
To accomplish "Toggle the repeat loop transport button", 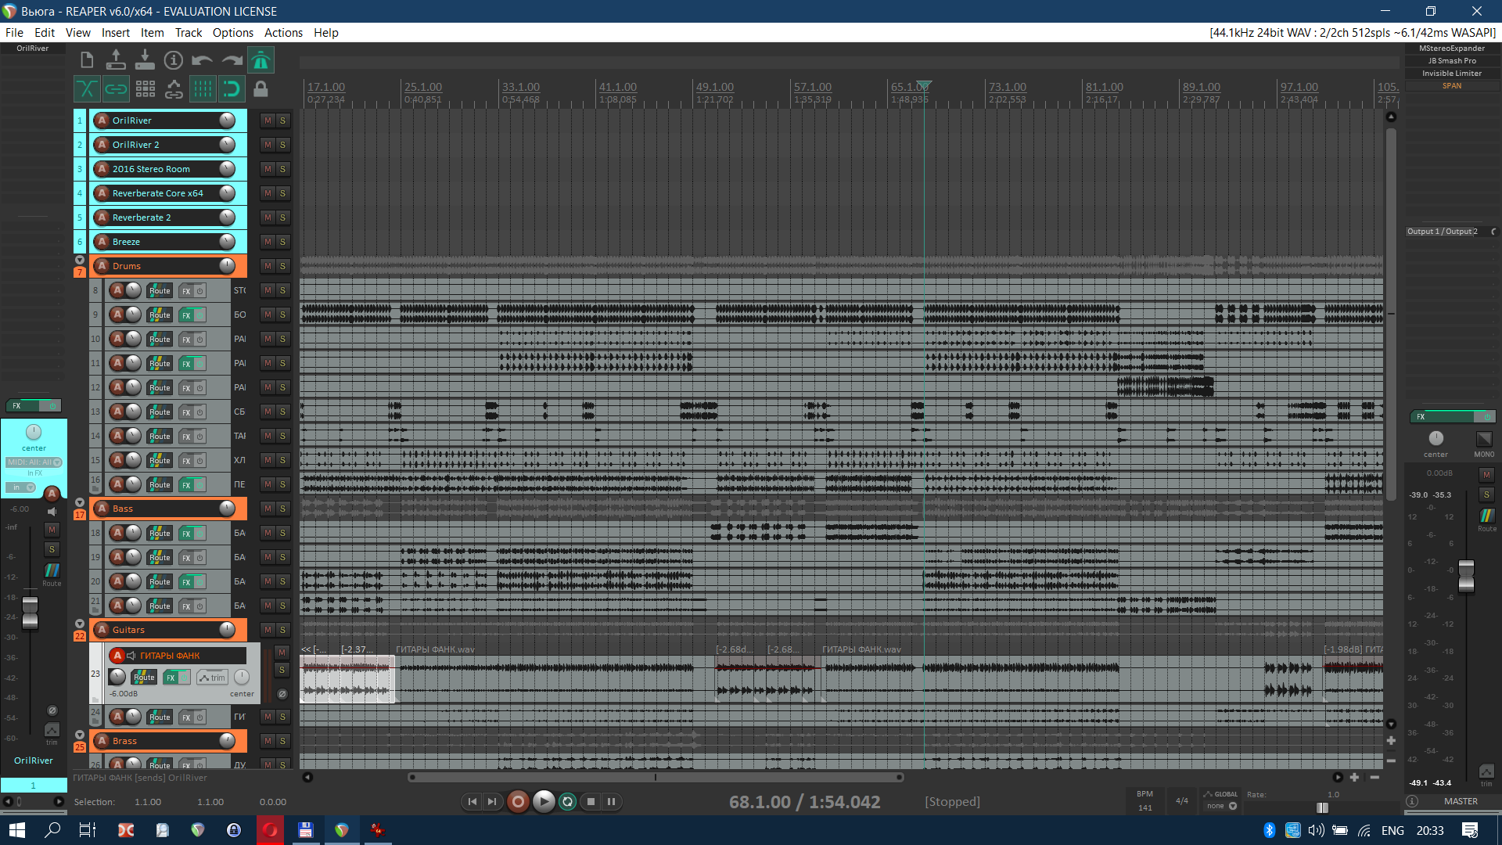I will point(568,801).
